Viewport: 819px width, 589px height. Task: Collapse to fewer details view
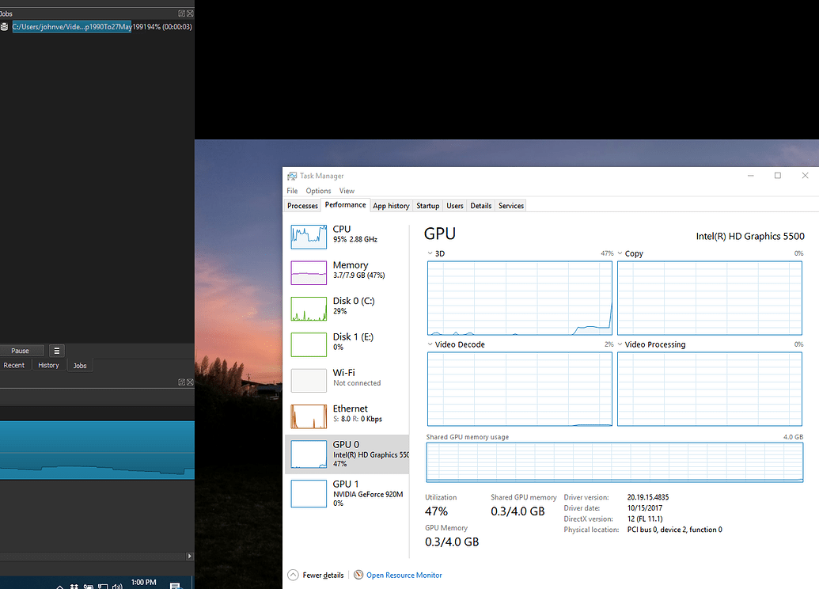[315, 575]
